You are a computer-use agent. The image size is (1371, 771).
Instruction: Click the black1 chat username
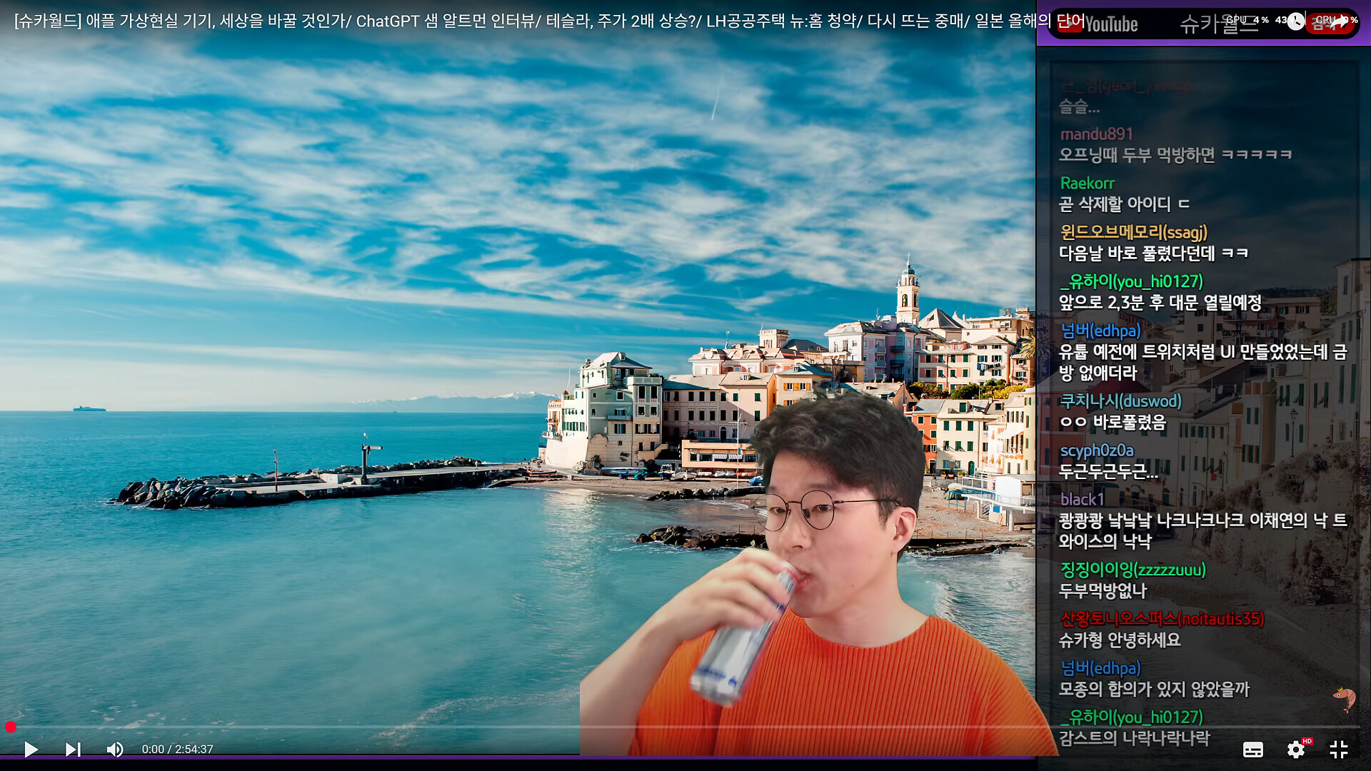1082,499
